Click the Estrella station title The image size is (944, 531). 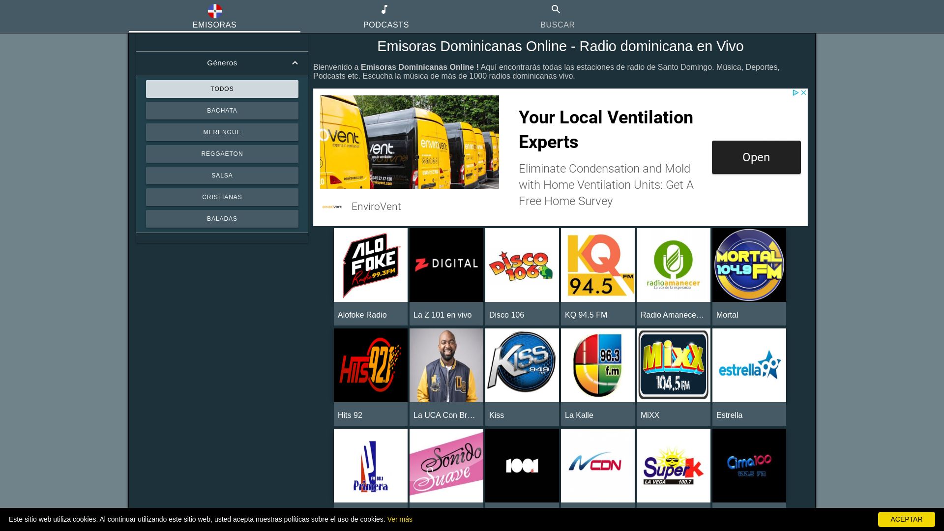click(729, 415)
